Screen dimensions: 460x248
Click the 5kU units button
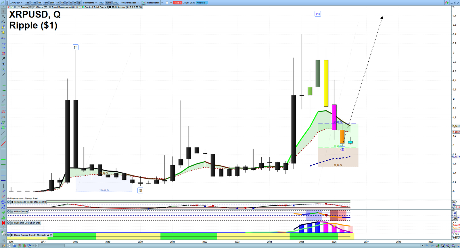(x=101, y=3)
